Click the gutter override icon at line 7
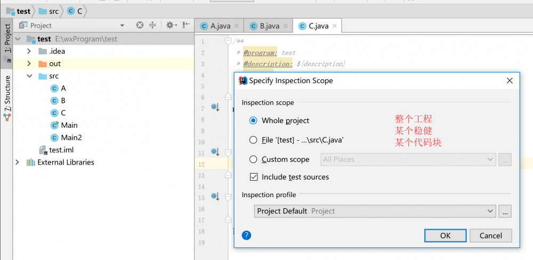 coord(215,108)
